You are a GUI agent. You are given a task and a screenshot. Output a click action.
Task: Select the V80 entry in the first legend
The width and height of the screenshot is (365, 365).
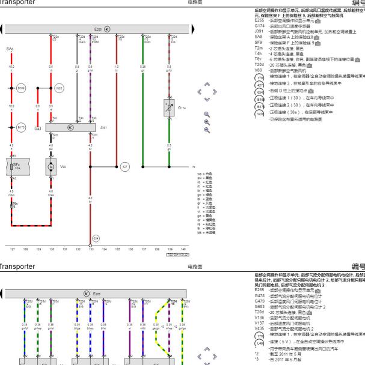click(280, 70)
